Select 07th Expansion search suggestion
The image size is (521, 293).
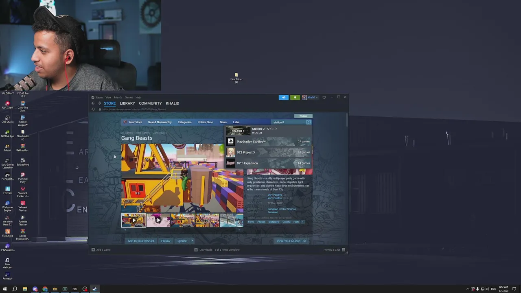[x=269, y=163]
